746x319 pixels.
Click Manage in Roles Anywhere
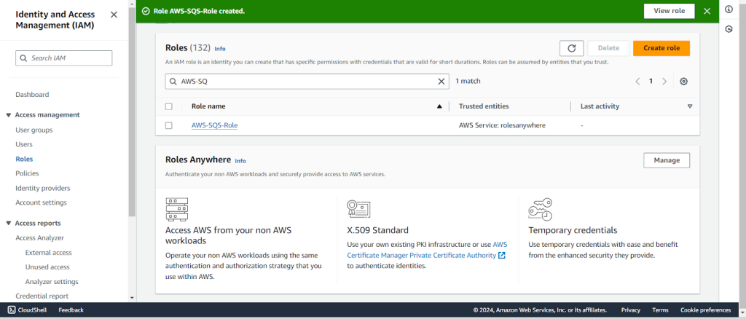tap(667, 160)
